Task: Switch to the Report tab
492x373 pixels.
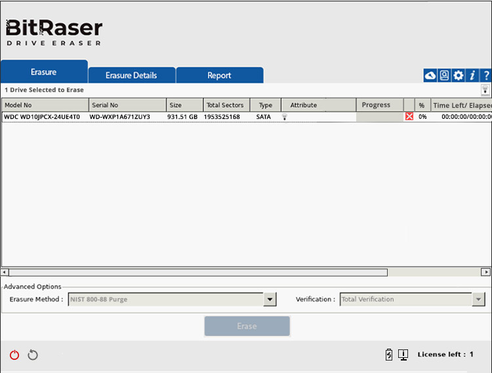Action: [x=219, y=76]
